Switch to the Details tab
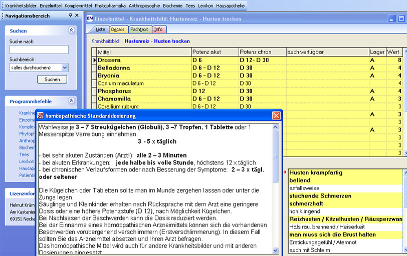This screenshot has height=256, width=407. 118,29
